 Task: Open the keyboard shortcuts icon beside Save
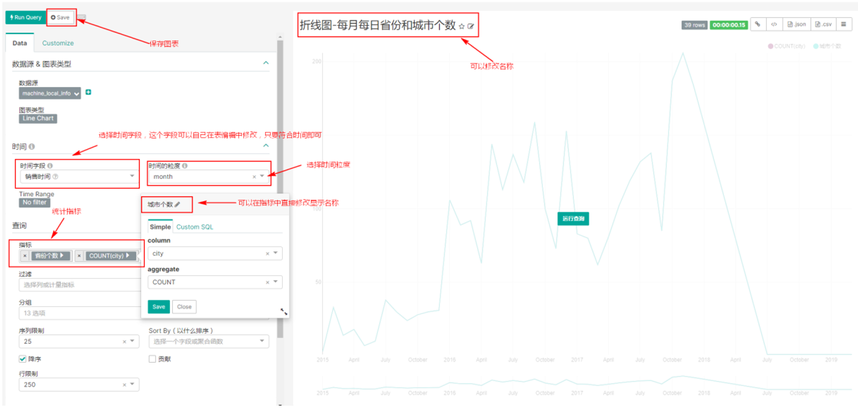tap(82, 17)
